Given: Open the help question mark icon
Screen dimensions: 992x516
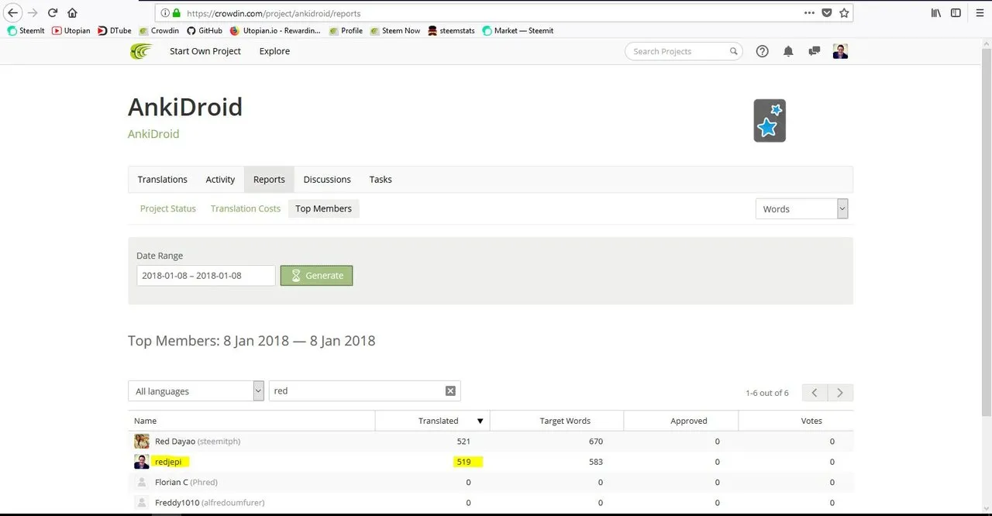Looking at the screenshot, I should pos(762,51).
